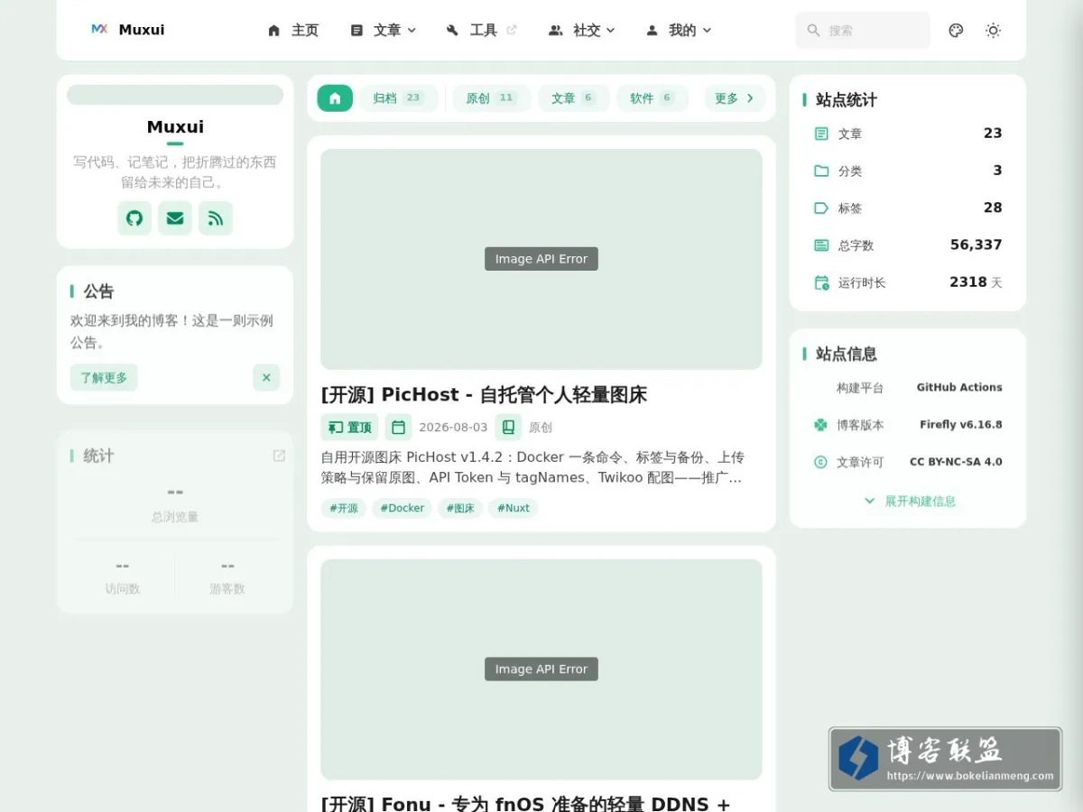Click the 分类 folder icon
Screen dimensions: 1083x812
821,171
